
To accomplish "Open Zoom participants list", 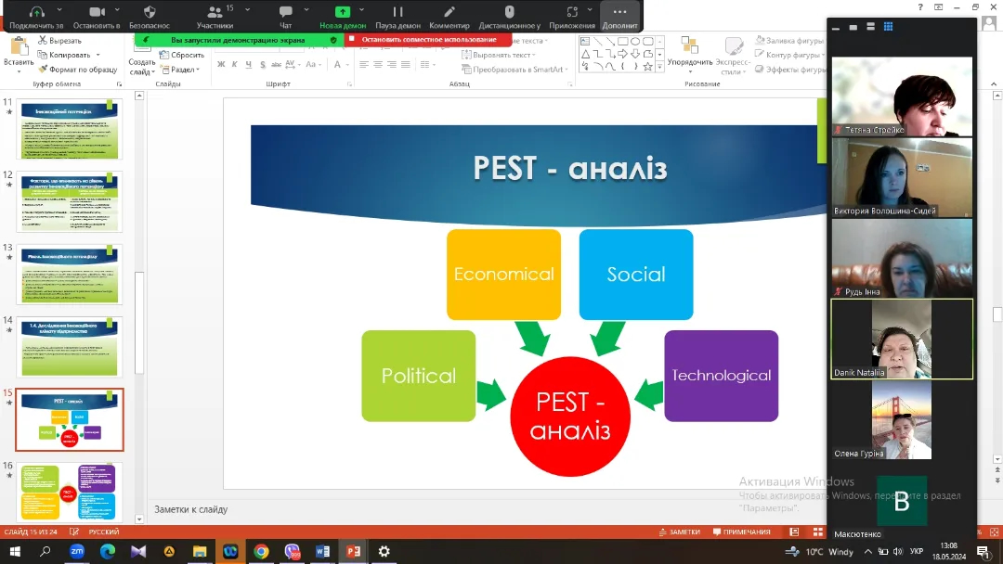I will click(x=215, y=17).
